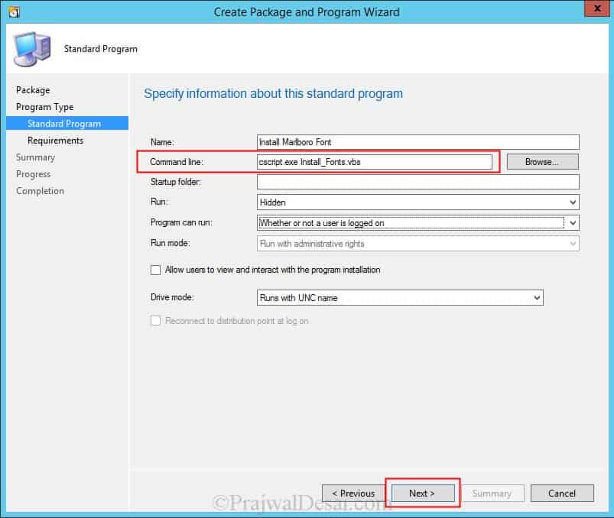Click the Previous button
Image resolution: width=614 pixels, height=518 pixels.
(352, 493)
